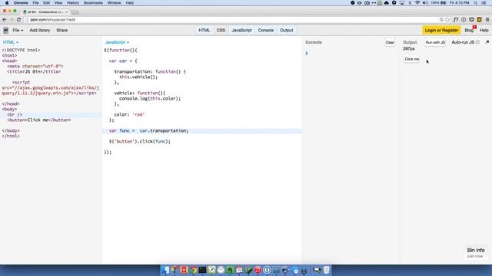492x276 pixels.
Task: Click the "$('button').click(func);" line
Action: (x=140, y=141)
